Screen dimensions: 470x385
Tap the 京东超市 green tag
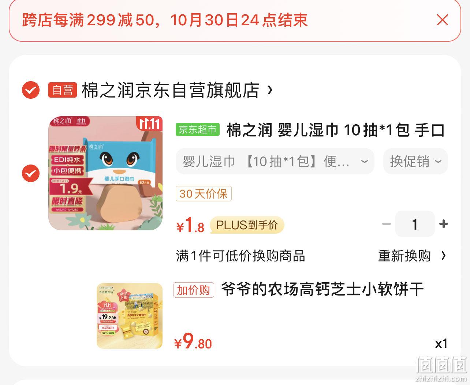click(x=198, y=129)
